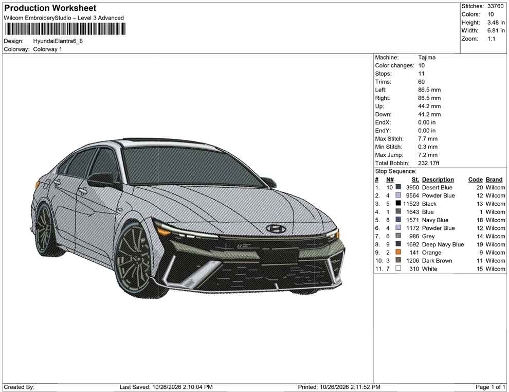This screenshot has width=509, height=392.
Task: Click the Up value "44.2 mm"
Action: pos(429,106)
